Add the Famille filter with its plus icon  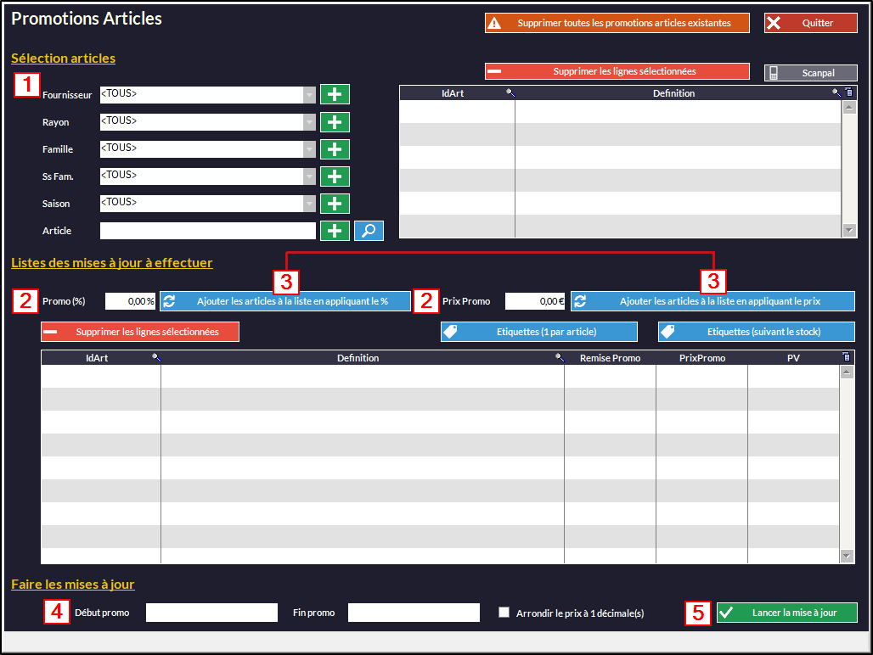[x=335, y=148]
